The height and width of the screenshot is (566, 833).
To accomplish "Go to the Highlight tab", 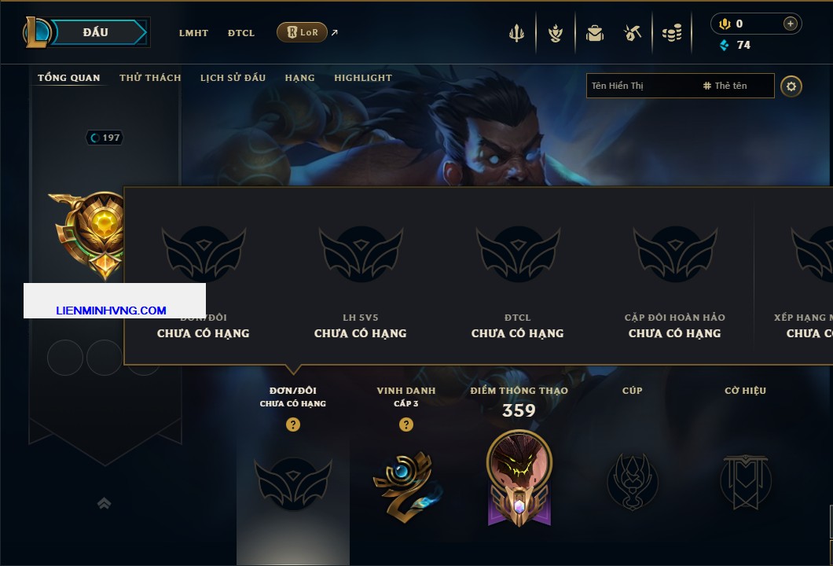I will click(363, 78).
